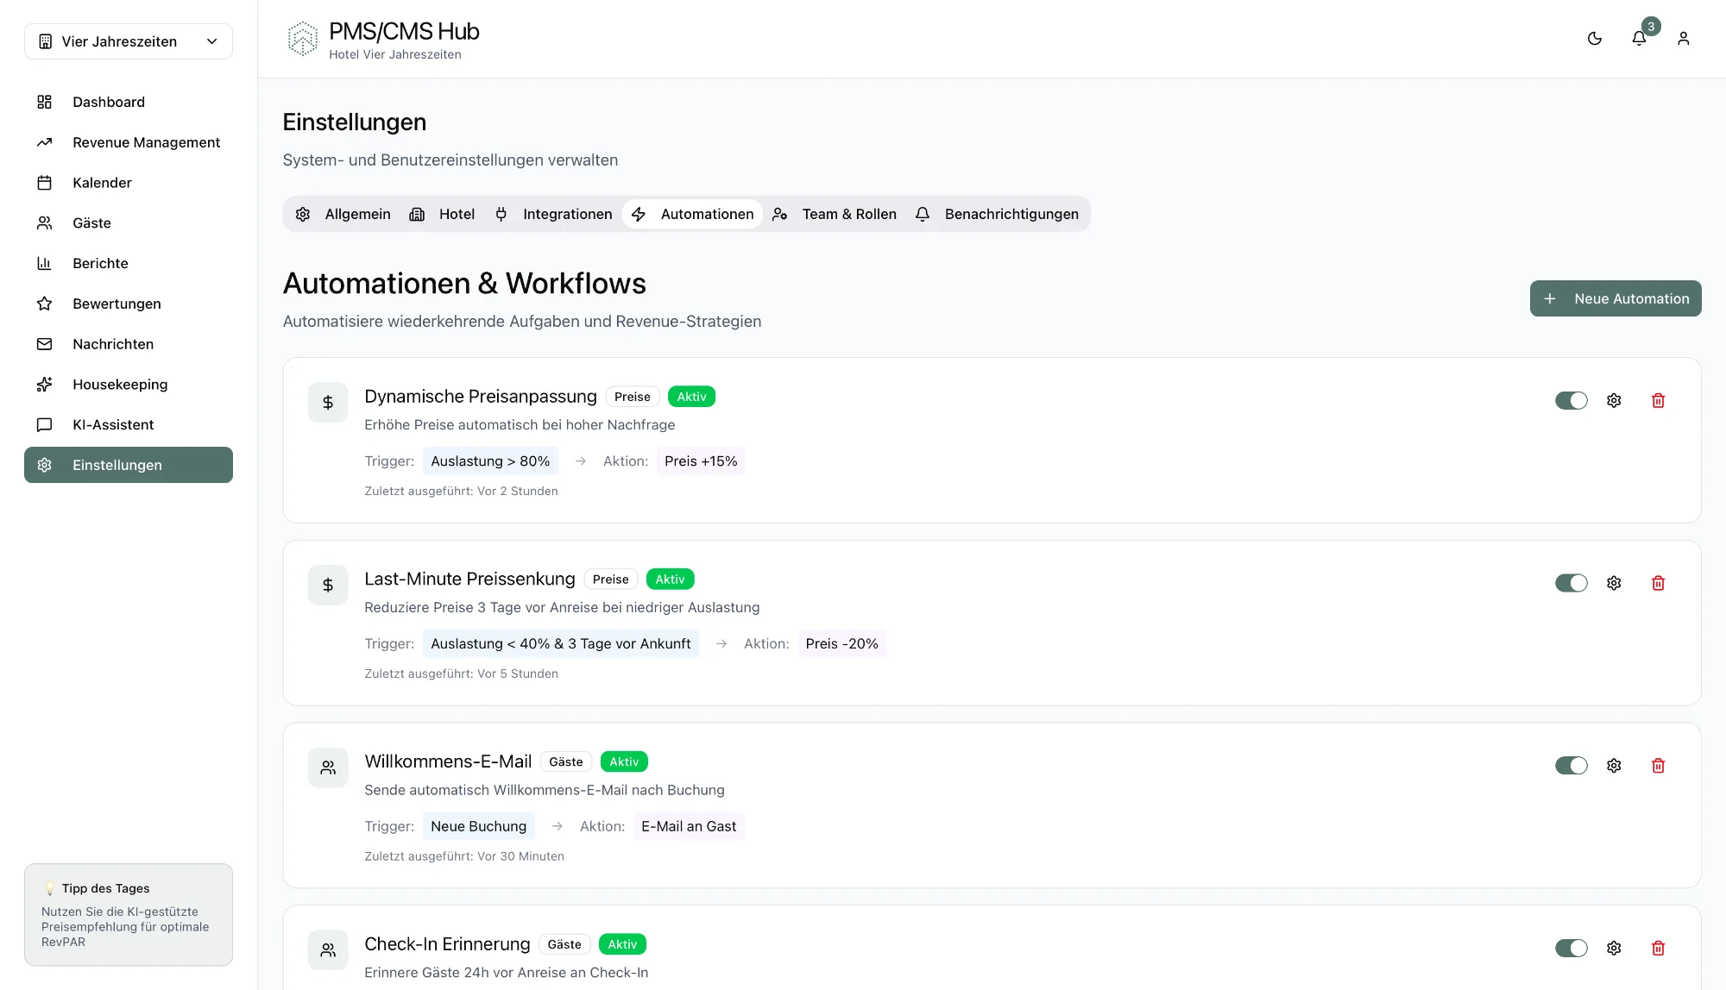Click Neue Automation button
Screen dimensions: 1726x990
click(1615, 298)
